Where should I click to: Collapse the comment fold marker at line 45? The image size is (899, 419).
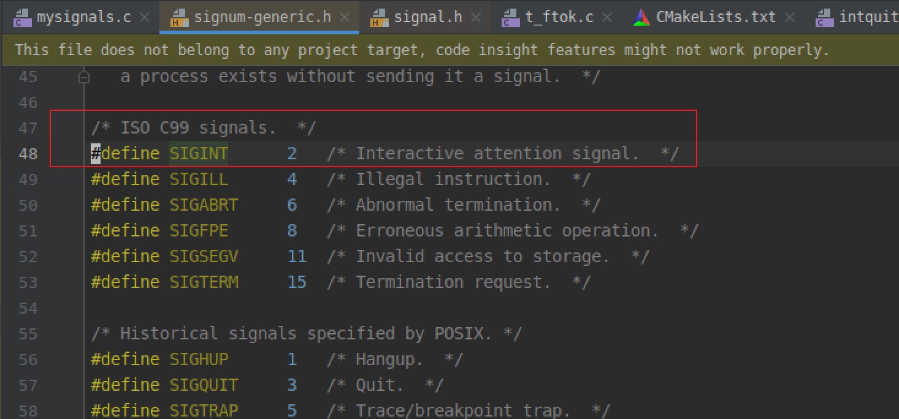[x=85, y=77]
